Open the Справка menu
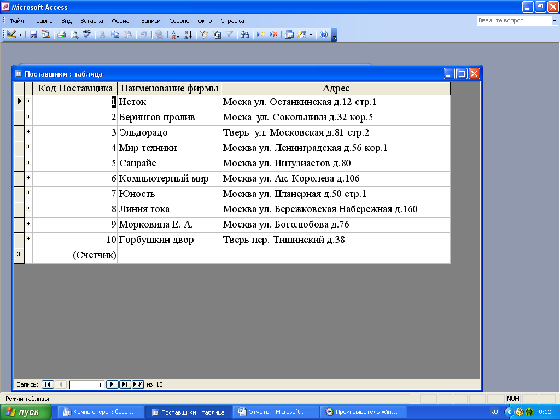 232,21
